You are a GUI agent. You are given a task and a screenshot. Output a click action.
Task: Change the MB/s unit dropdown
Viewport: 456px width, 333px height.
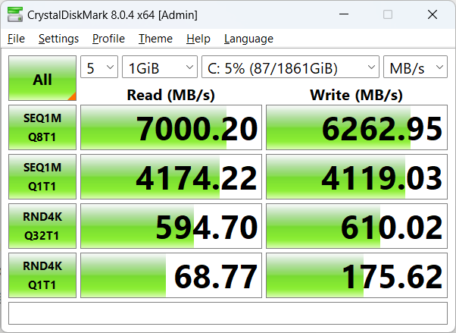(415, 68)
